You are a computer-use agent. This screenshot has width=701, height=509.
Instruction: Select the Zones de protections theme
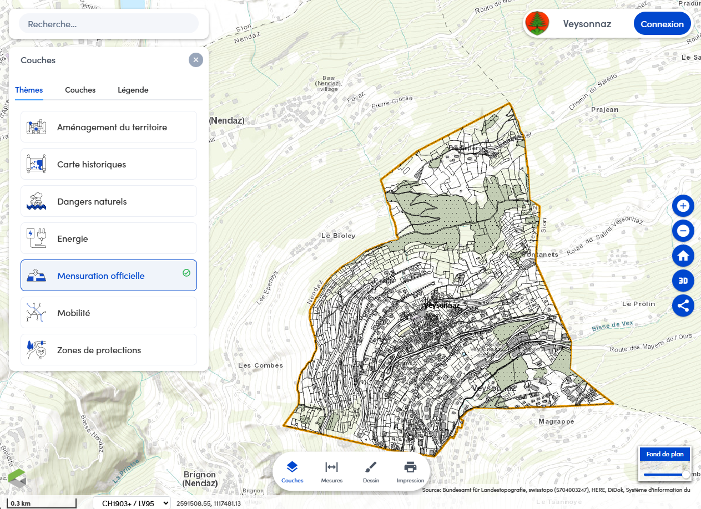tap(109, 350)
